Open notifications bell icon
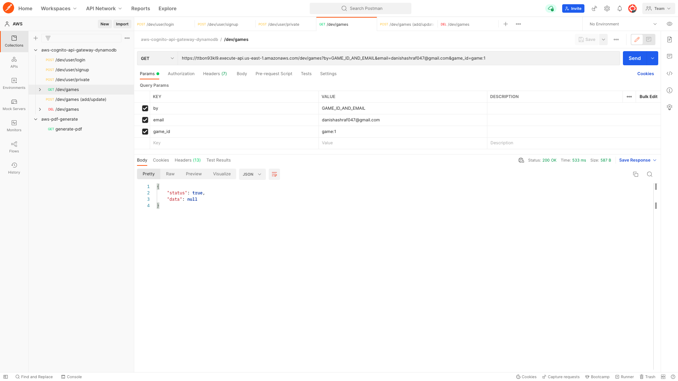Image resolution: width=678 pixels, height=381 pixels. (619, 8)
